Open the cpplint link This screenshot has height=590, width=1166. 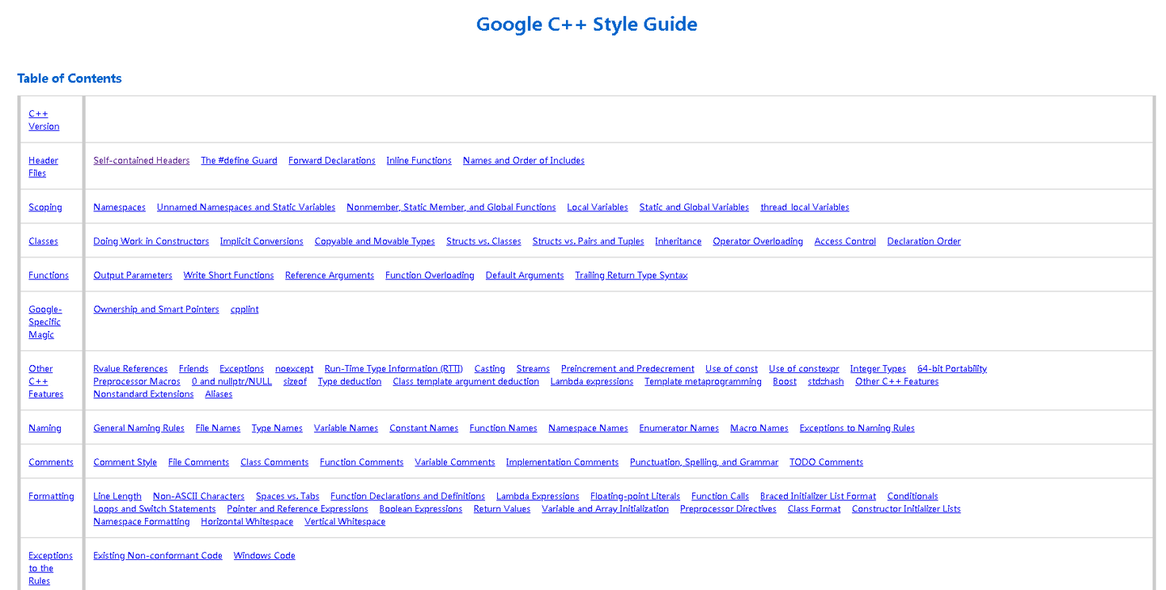(x=245, y=309)
